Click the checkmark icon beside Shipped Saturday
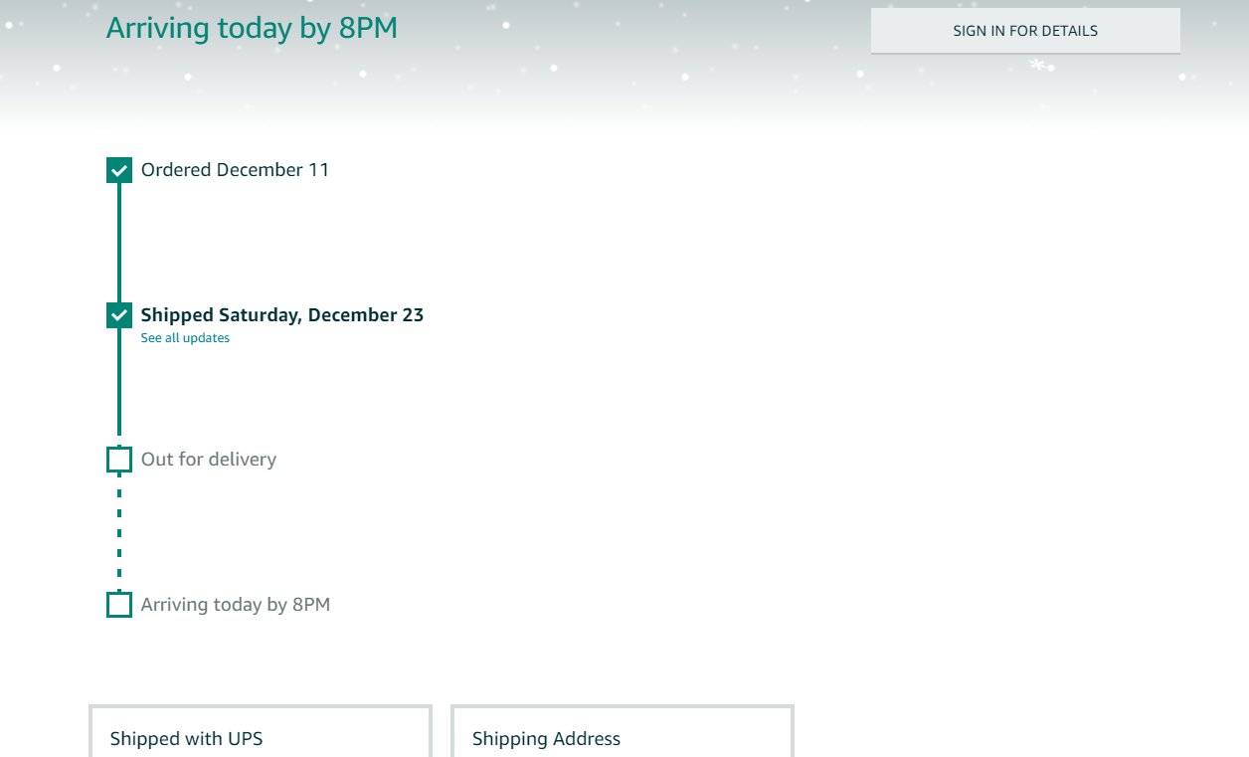 (x=119, y=315)
